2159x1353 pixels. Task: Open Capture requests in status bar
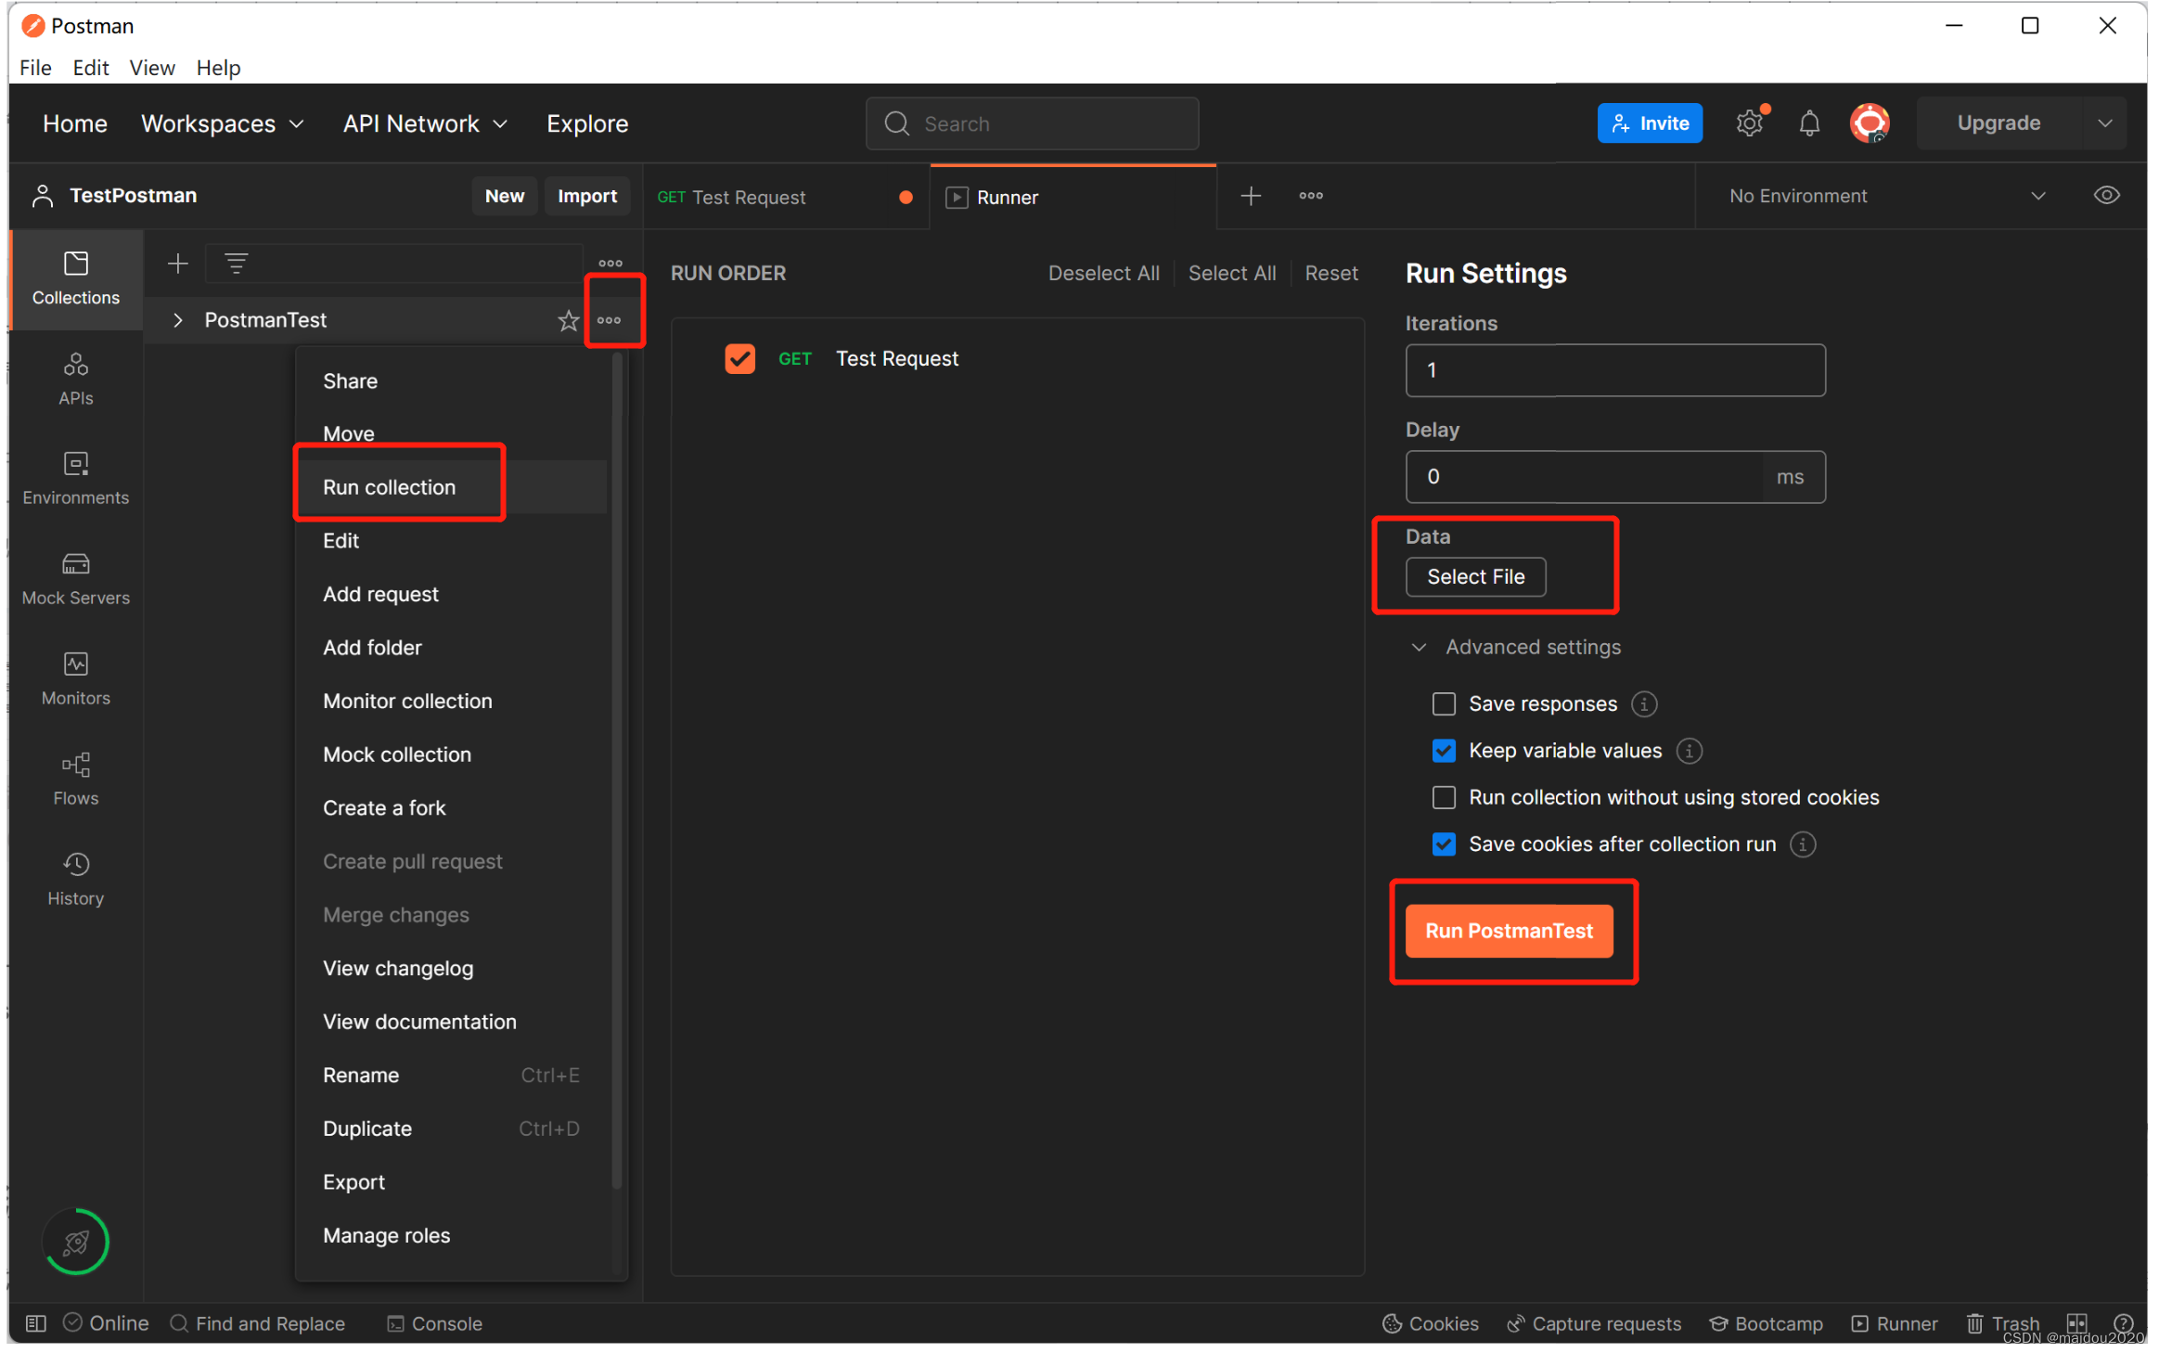pos(1594,1323)
